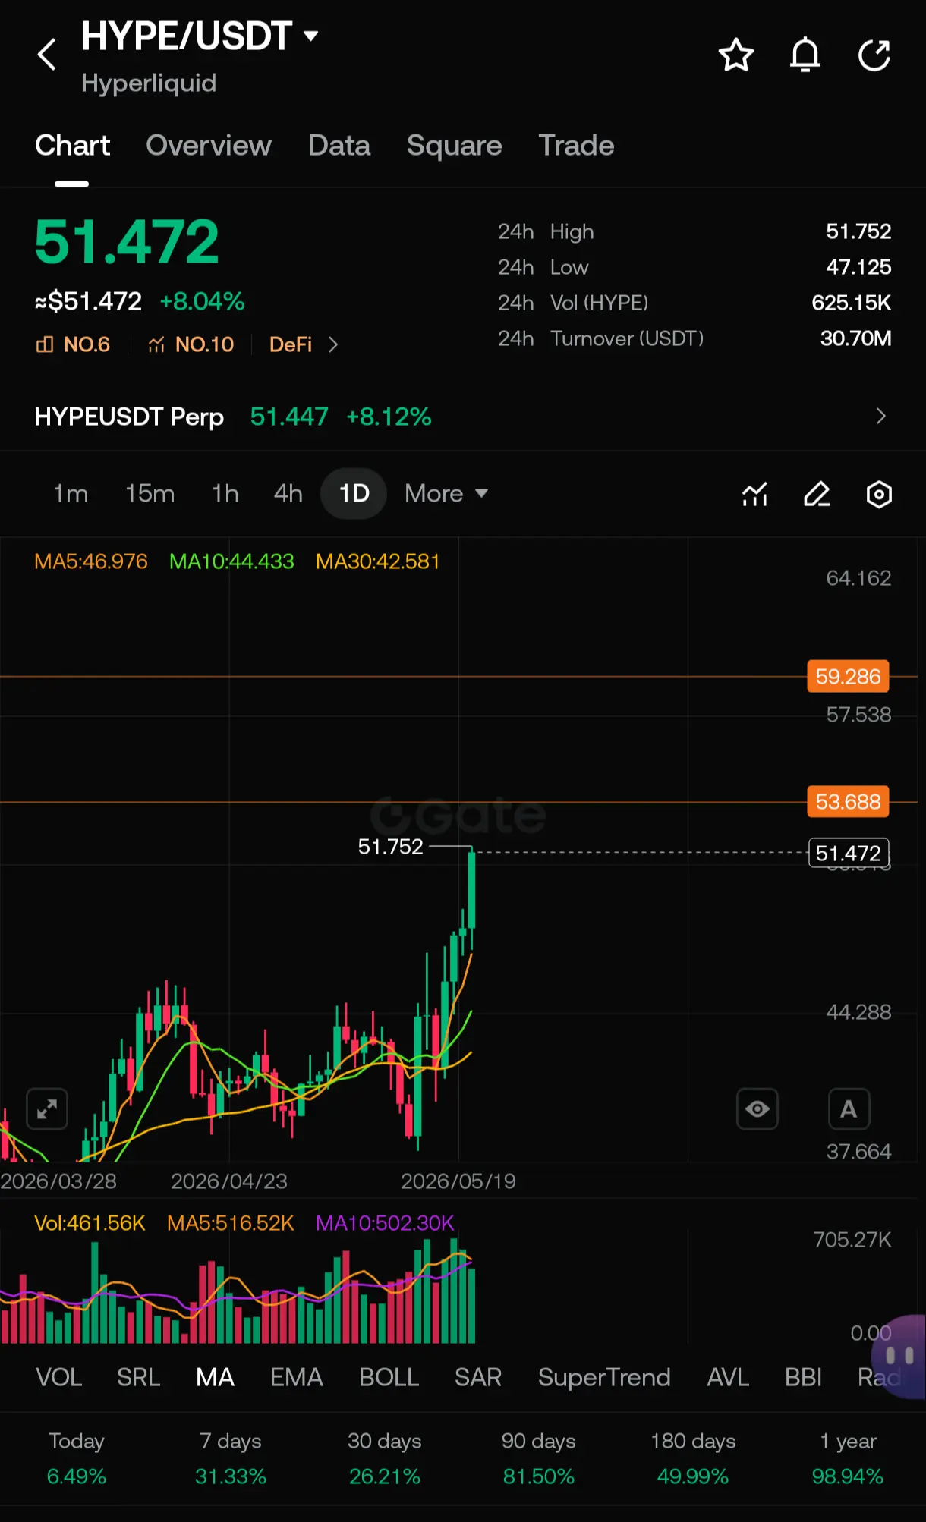The height and width of the screenshot is (1522, 926).
Task: Expand the More timeframes dropdown
Action: (x=446, y=494)
